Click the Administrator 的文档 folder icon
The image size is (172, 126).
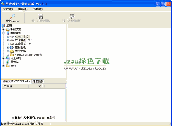12,55
